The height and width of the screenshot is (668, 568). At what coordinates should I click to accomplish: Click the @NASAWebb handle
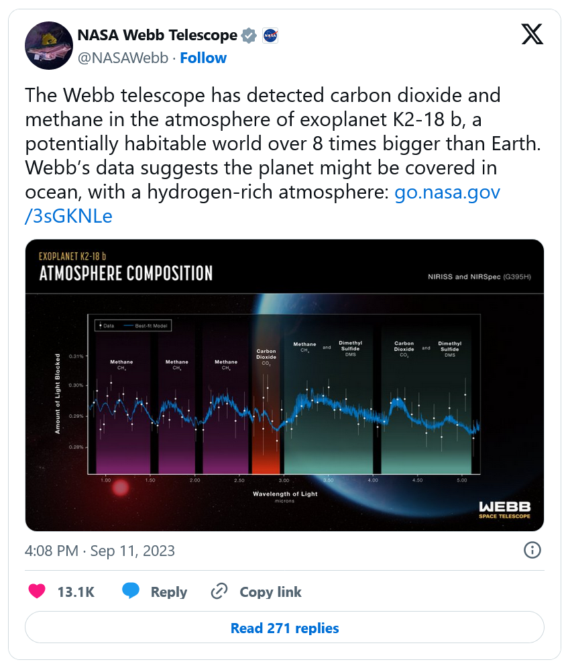123,58
